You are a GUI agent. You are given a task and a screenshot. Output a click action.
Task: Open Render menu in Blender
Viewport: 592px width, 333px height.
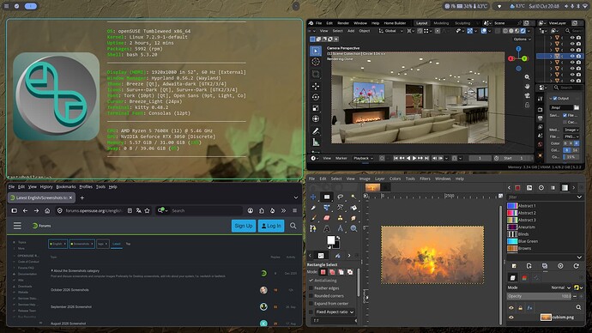pyautogui.click(x=343, y=23)
